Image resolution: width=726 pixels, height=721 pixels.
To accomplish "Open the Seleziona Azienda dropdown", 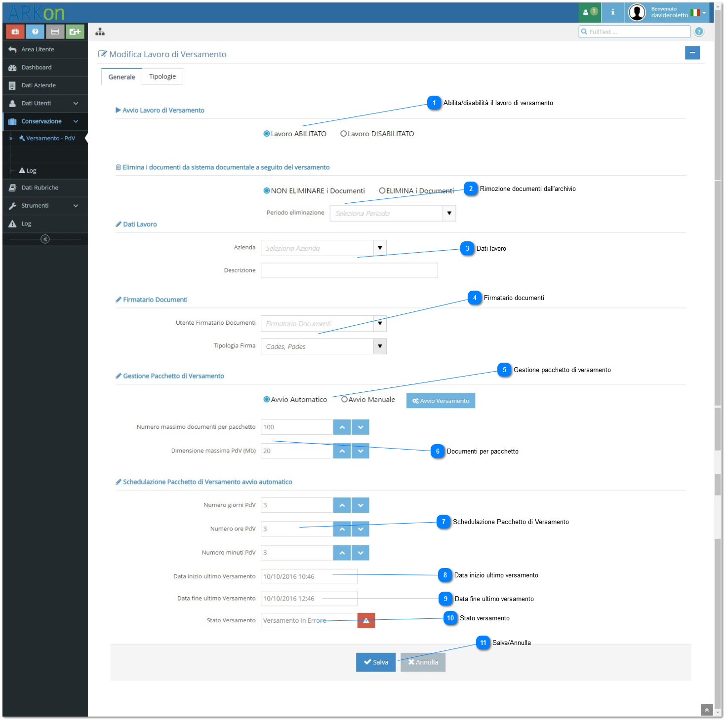I will (x=323, y=248).
